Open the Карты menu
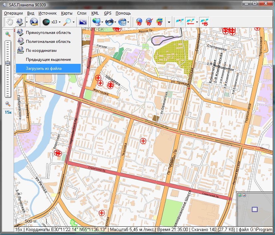The height and width of the screenshot is (235, 275). click(x=67, y=13)
